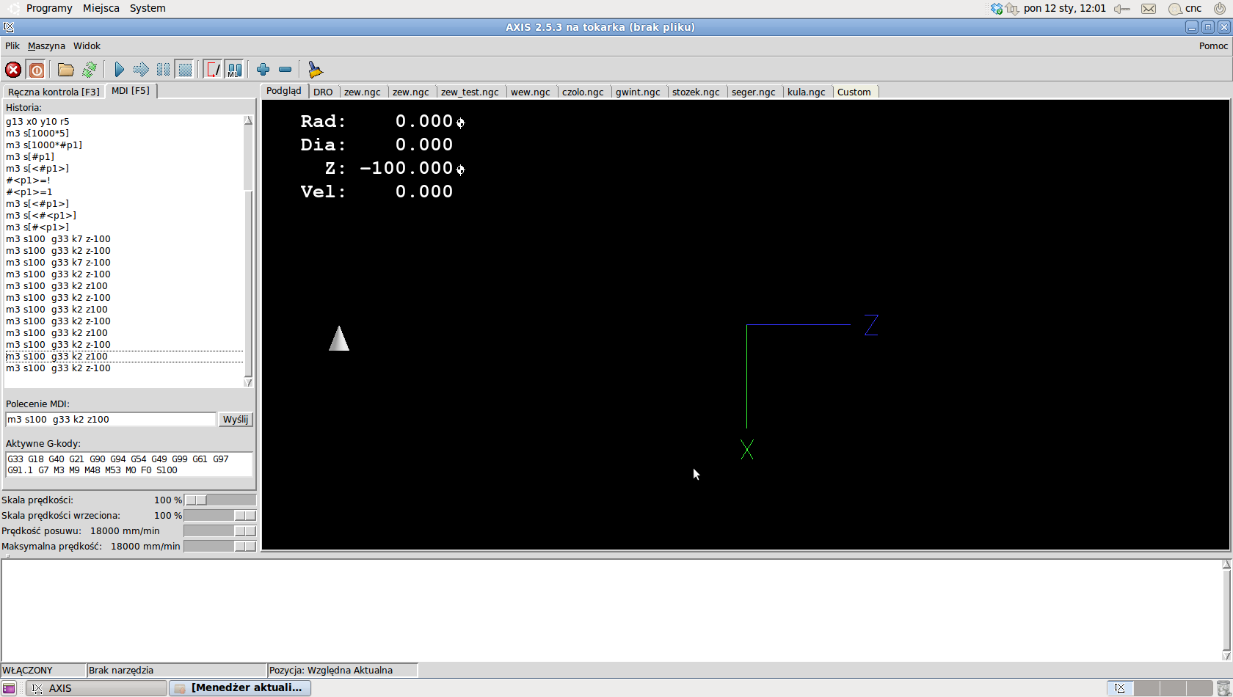Screen dimensions: 1233x697
Task: Open the Custom tab
Action: coord(854,92)
